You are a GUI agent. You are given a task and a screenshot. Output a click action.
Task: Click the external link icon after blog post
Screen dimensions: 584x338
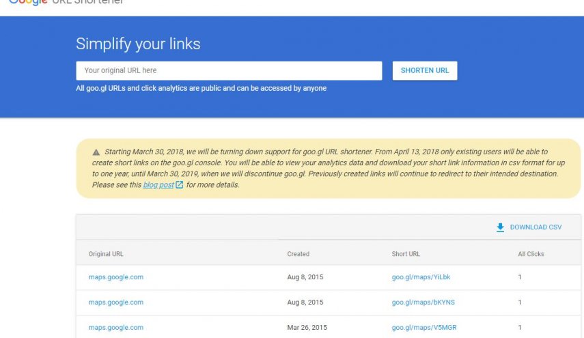[179, 184]
